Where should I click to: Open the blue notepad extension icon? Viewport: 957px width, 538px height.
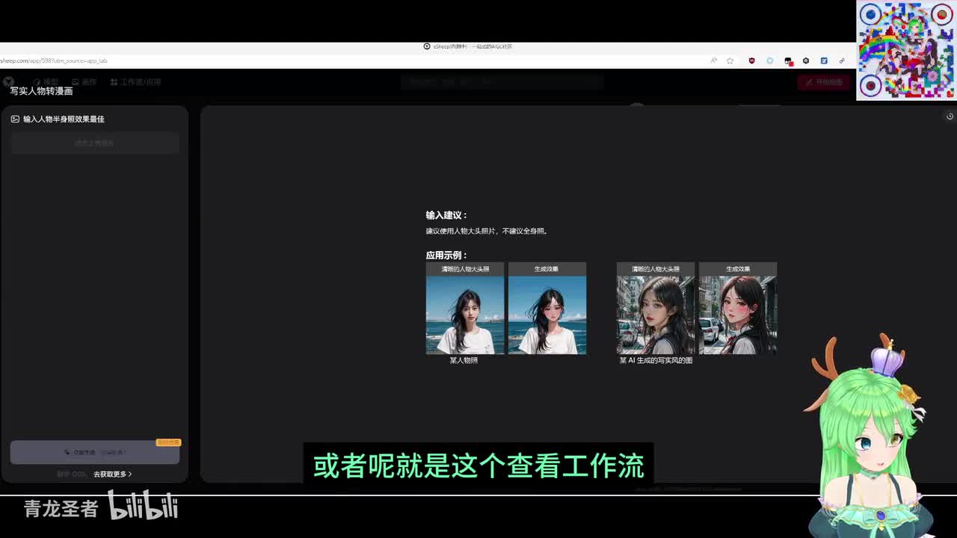tap(824, 61)
